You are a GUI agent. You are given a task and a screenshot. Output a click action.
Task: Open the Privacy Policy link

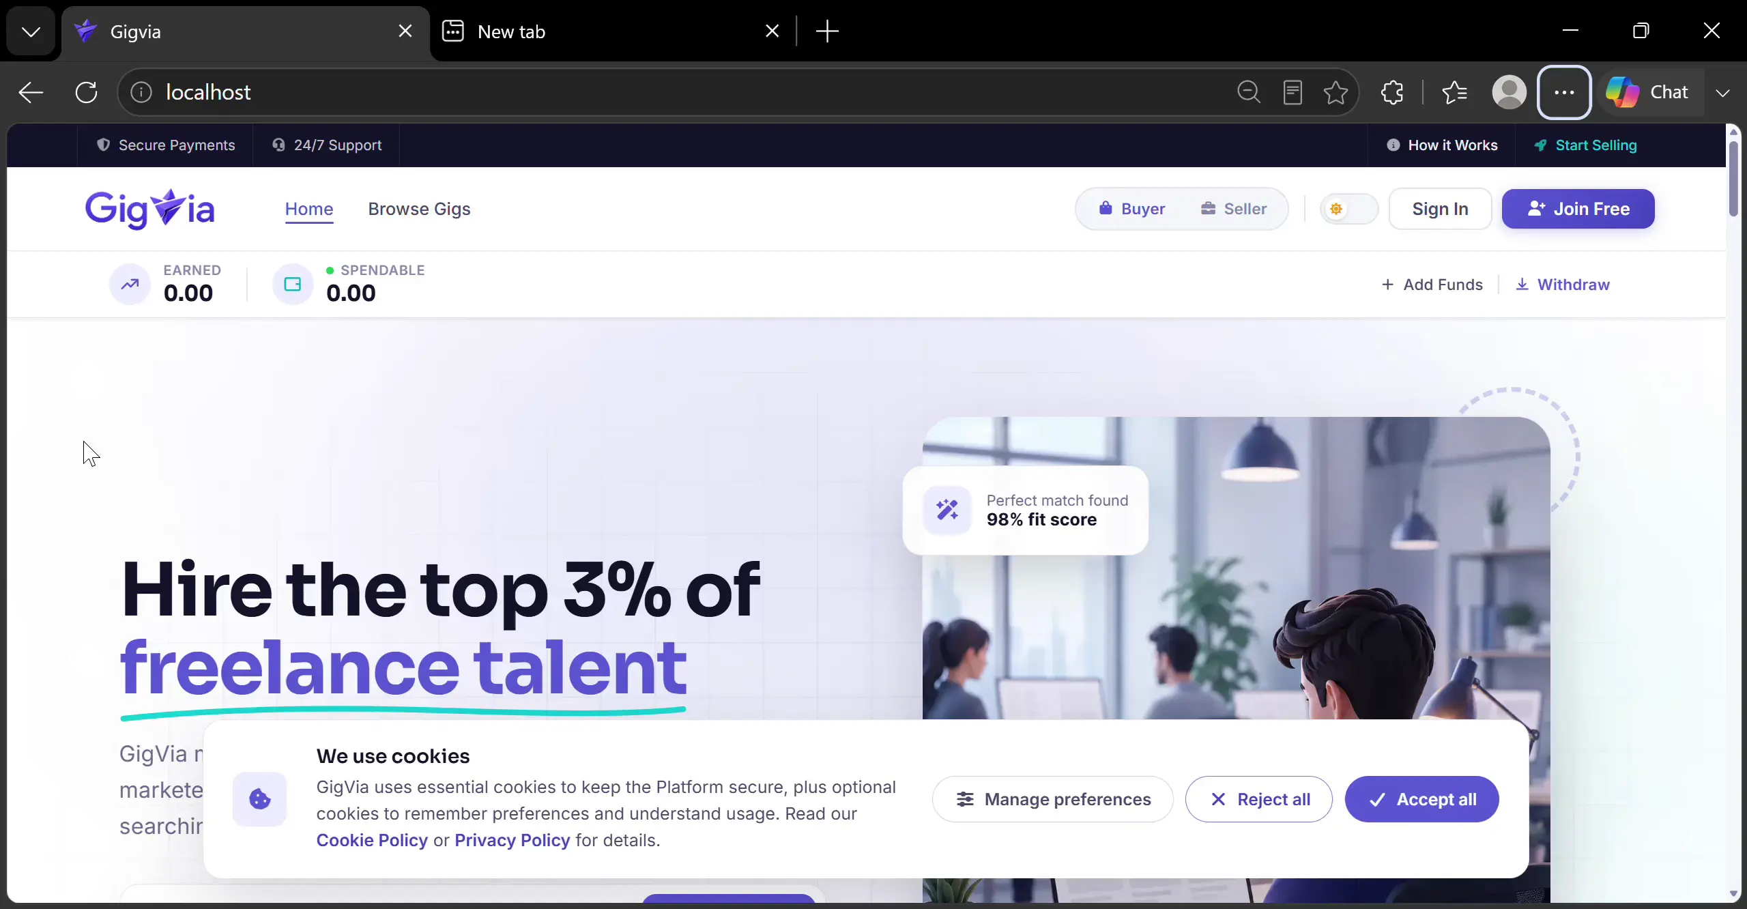point(512,840)
